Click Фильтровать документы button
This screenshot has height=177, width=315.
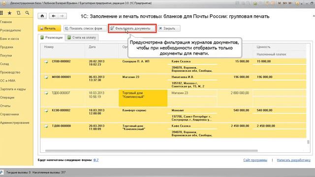pyautogui.click(x=132, y=29)
